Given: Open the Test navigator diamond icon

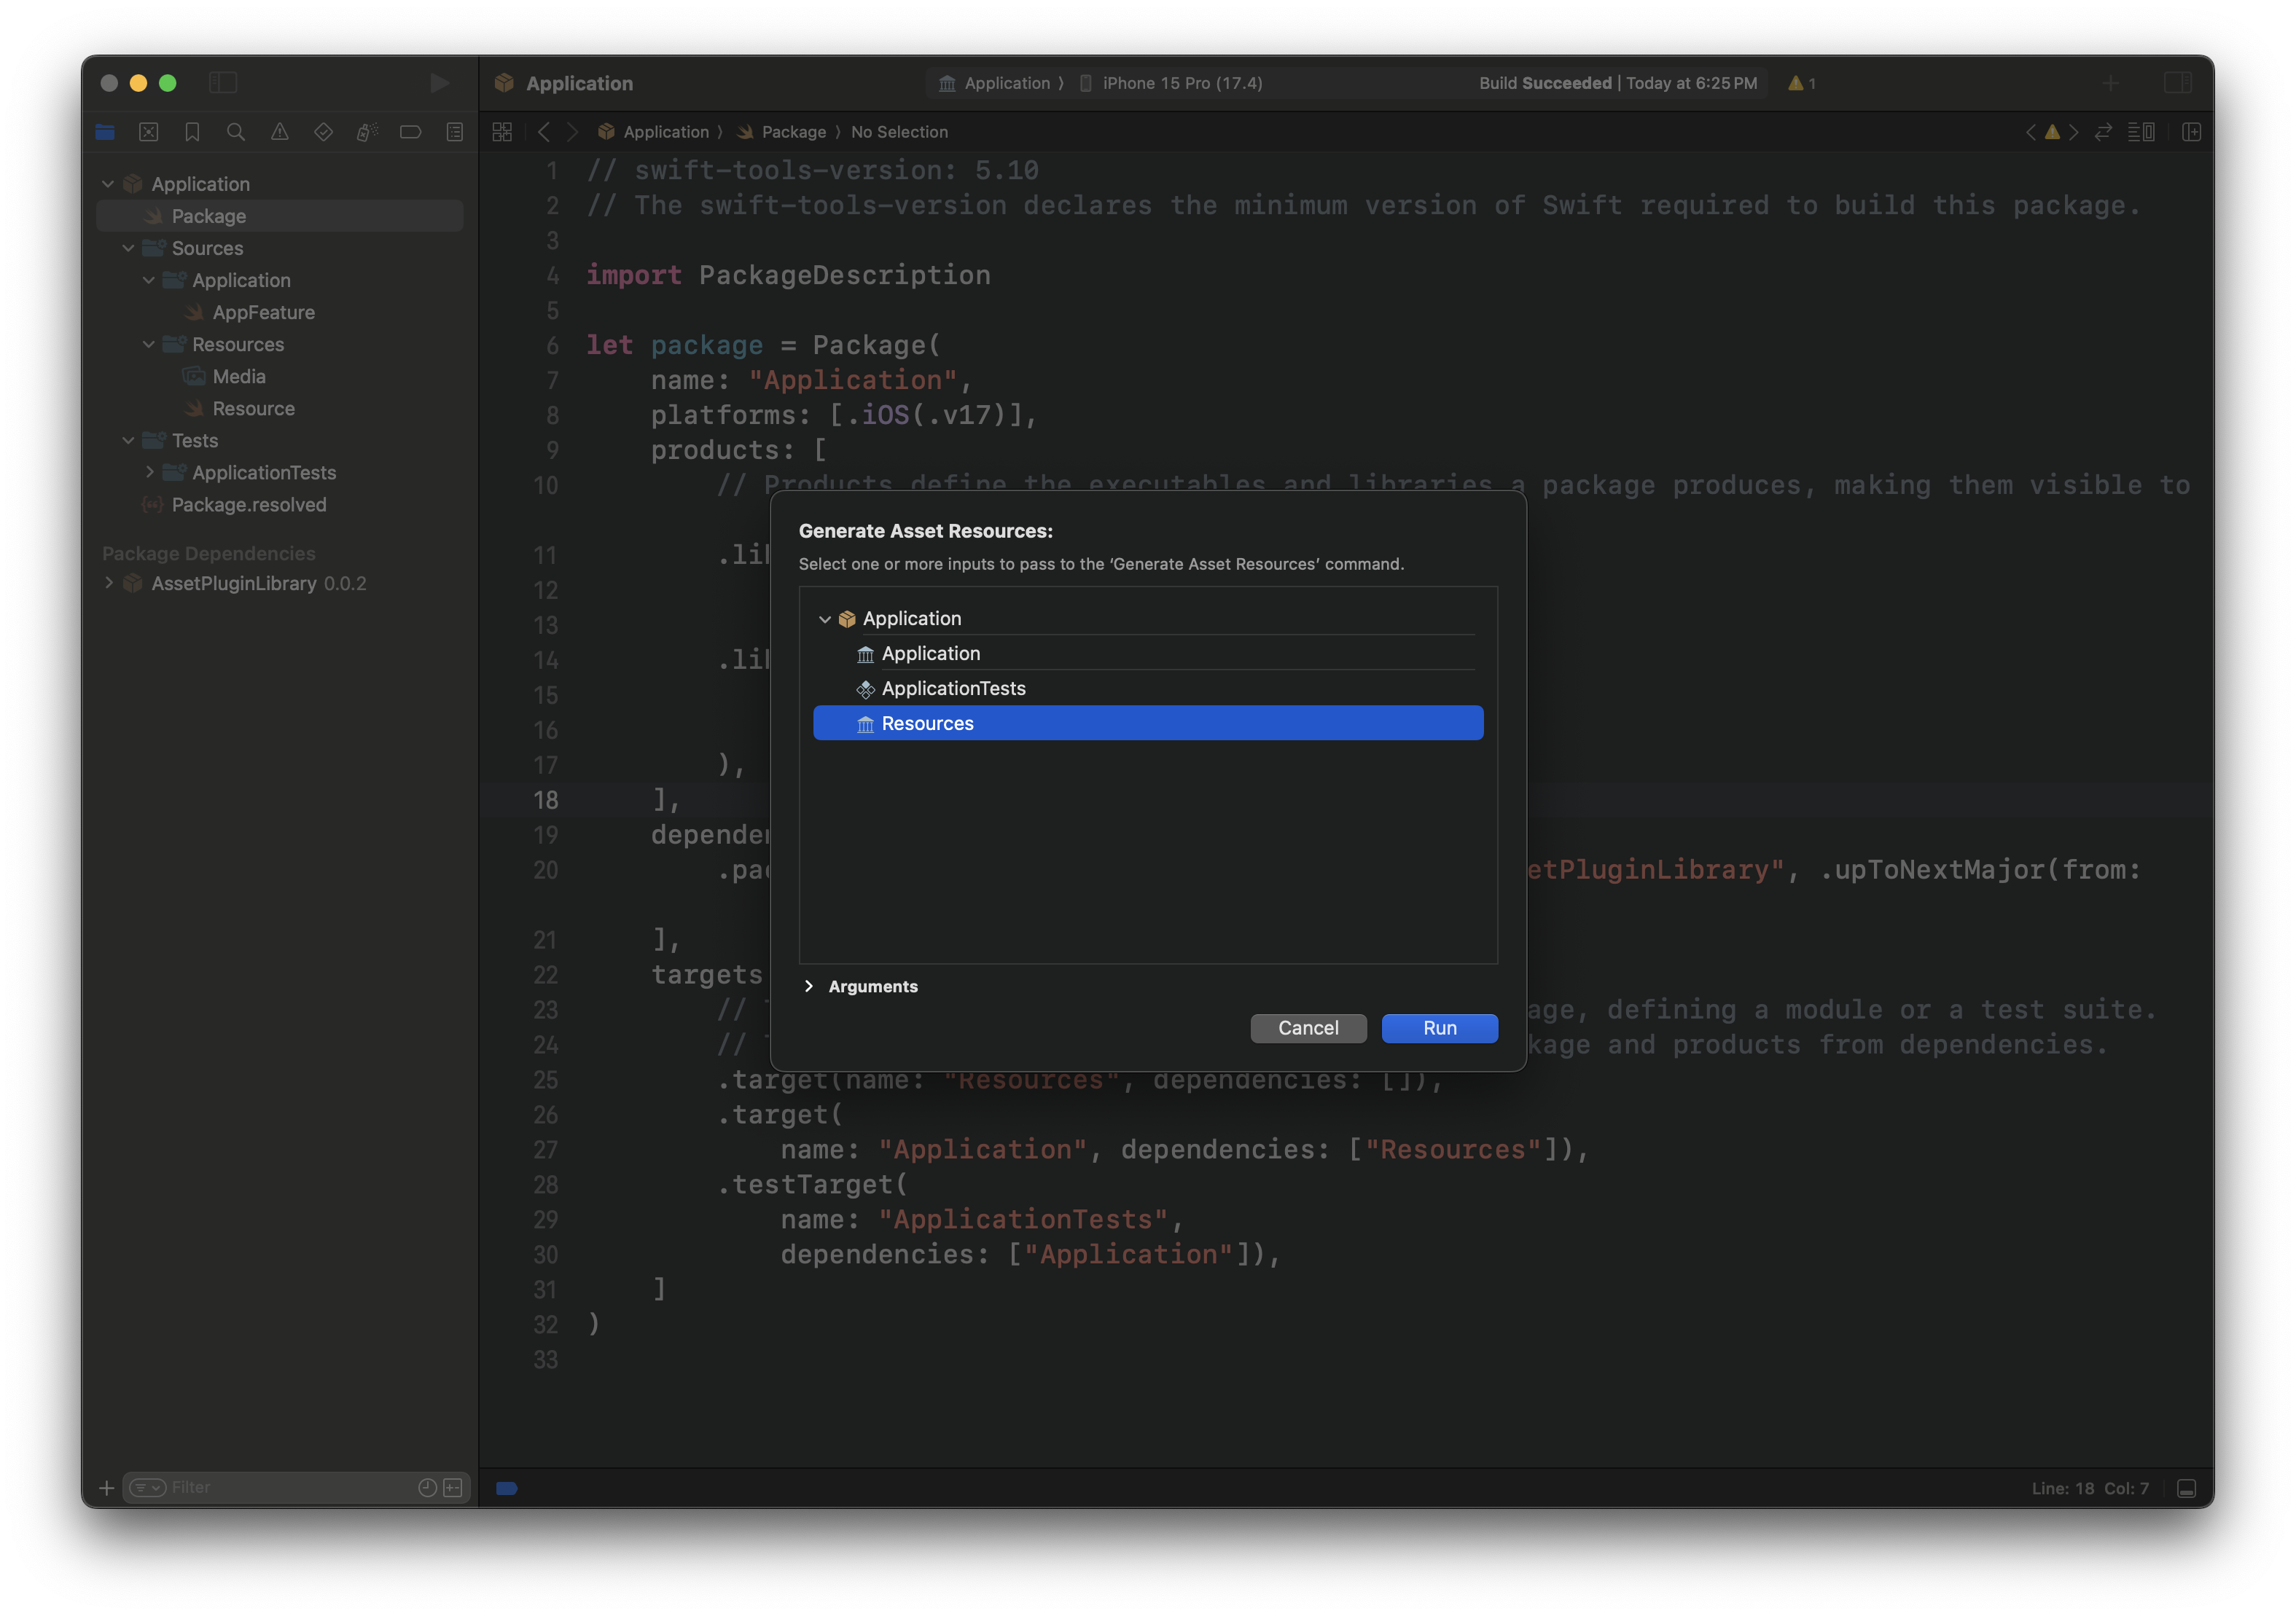Looking at the screenshot, I should 323,132.
